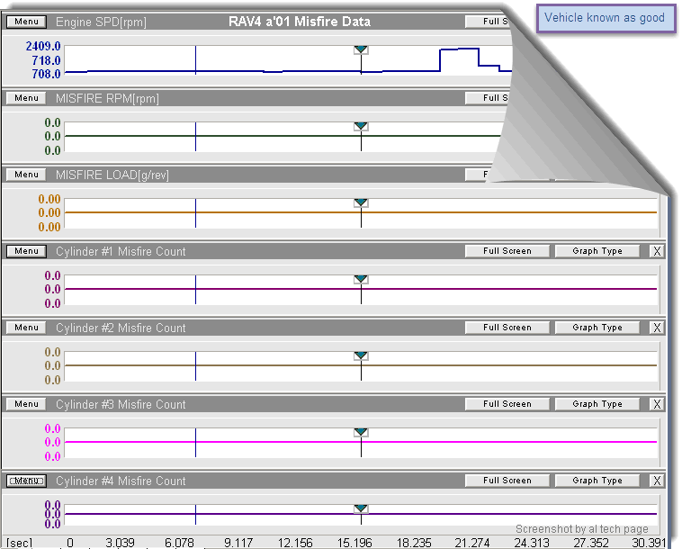The image size is (682, 549).
Task: Open Menu for MISFIRE RPM graph
Action: point(26,98)
